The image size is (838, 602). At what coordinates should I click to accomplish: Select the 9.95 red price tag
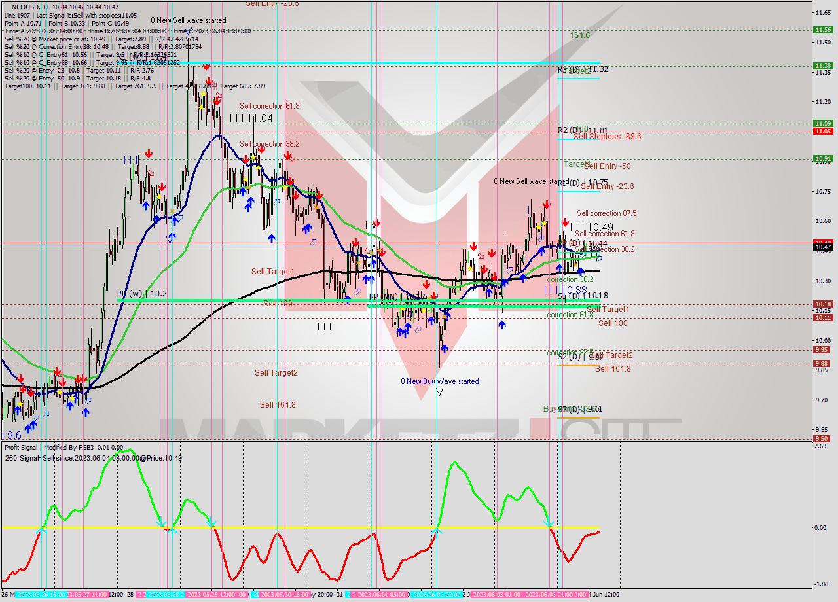point(823,349)
